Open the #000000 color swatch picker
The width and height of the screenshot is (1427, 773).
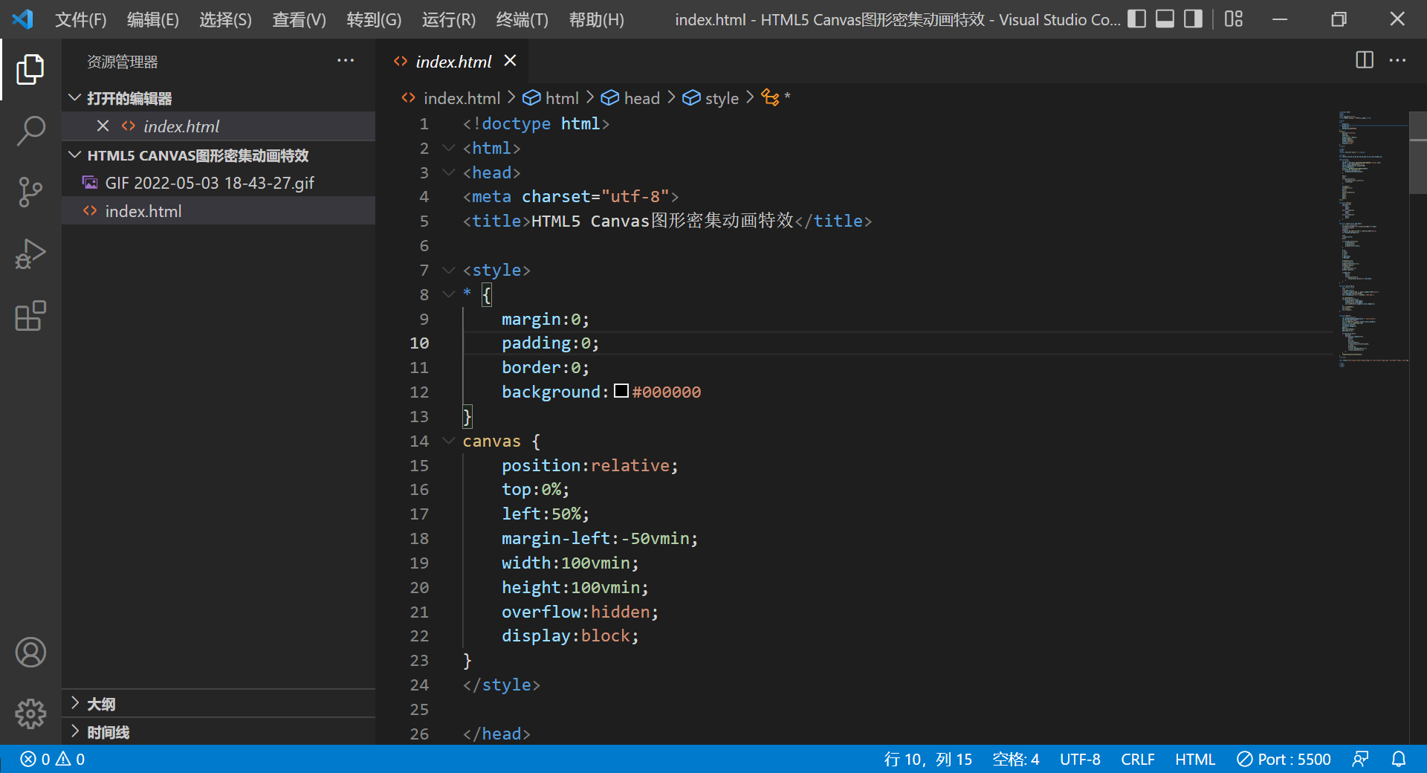(621, 391)
